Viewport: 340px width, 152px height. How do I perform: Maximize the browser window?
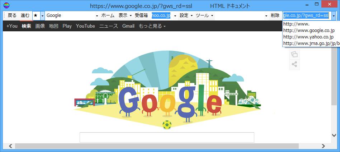317,4
